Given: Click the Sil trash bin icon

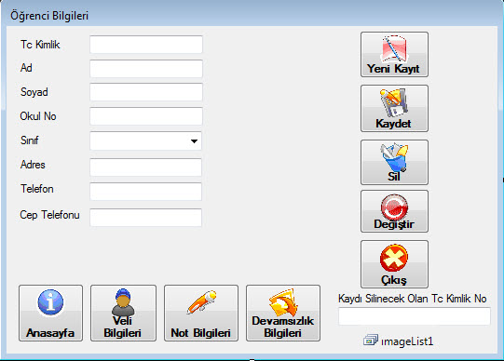Looking at the screenshot, I should pos(394,157).
